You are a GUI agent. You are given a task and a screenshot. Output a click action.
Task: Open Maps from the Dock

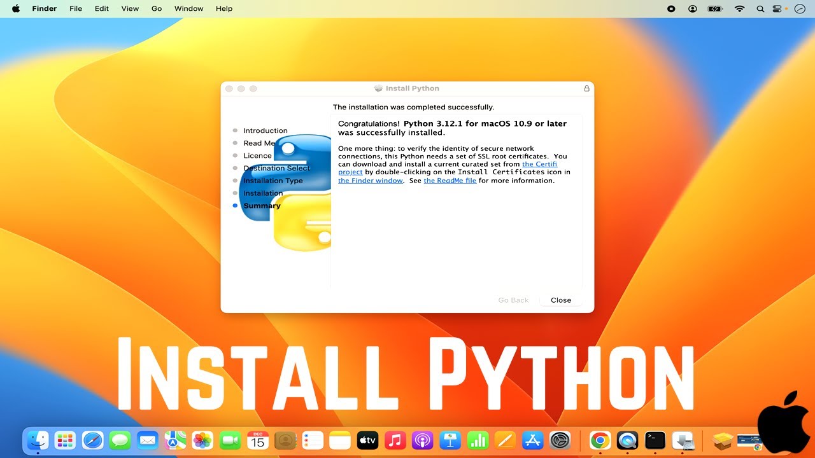click(175, 440)
